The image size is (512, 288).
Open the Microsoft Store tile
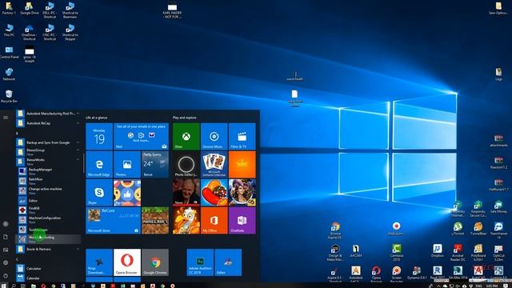pos(114,221)
